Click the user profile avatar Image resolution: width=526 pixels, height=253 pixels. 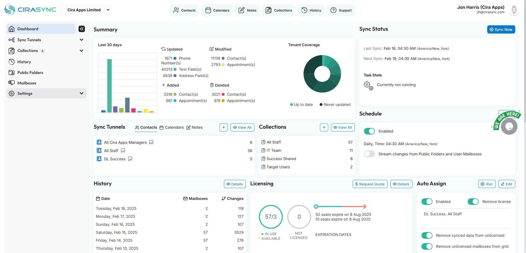pos(514,10)
